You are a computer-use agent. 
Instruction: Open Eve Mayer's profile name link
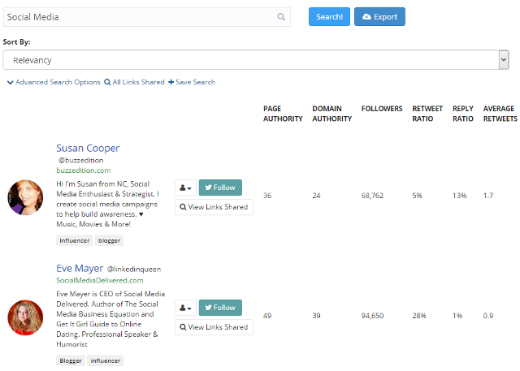point(80,268)
